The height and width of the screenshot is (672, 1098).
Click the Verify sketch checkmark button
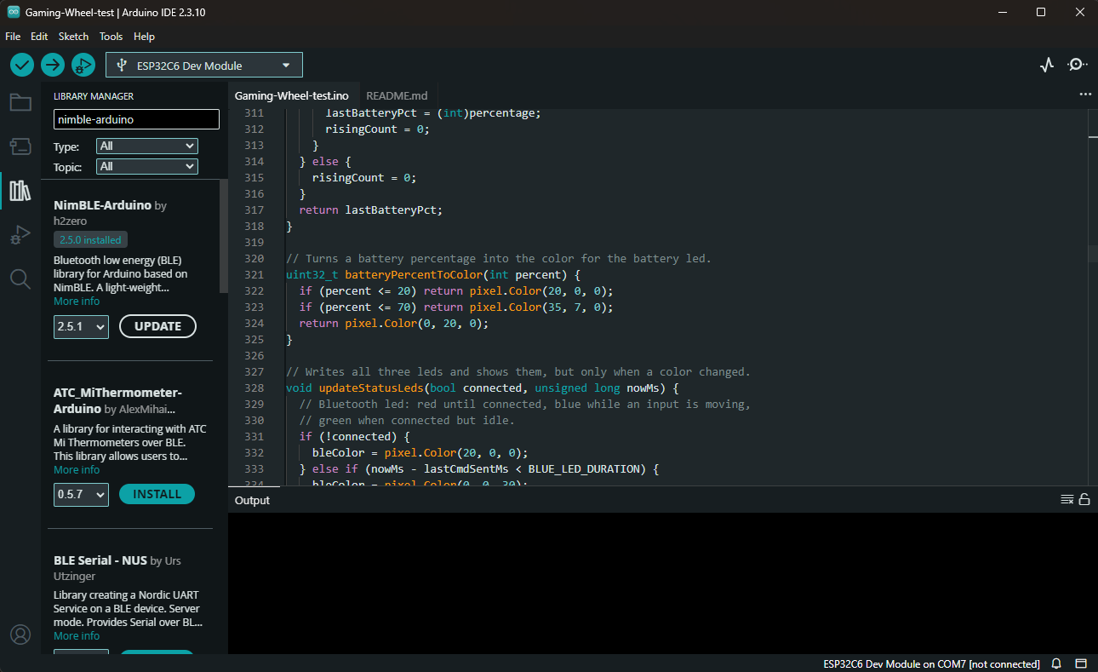22,65
